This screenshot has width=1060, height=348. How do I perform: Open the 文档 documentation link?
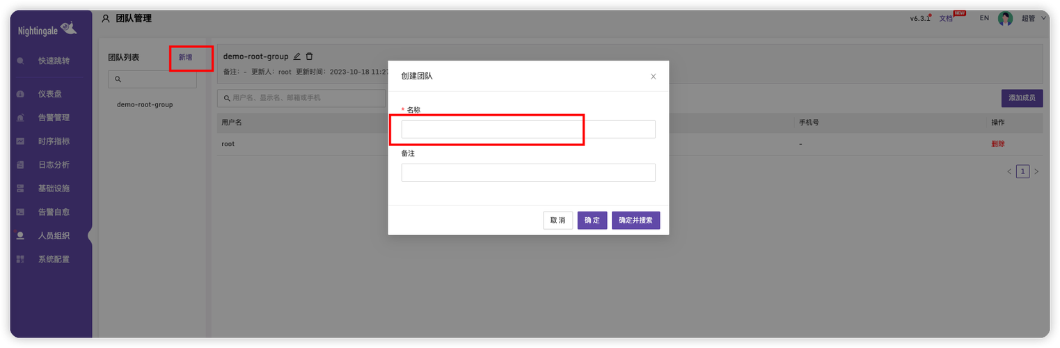coord(946,19)
